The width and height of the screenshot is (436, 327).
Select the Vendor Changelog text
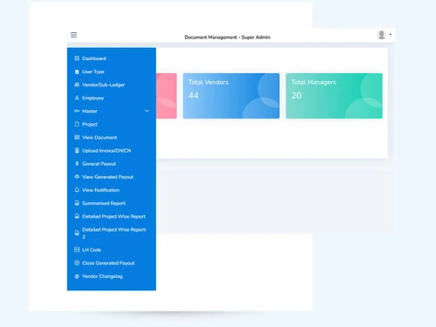pos(102,276)
